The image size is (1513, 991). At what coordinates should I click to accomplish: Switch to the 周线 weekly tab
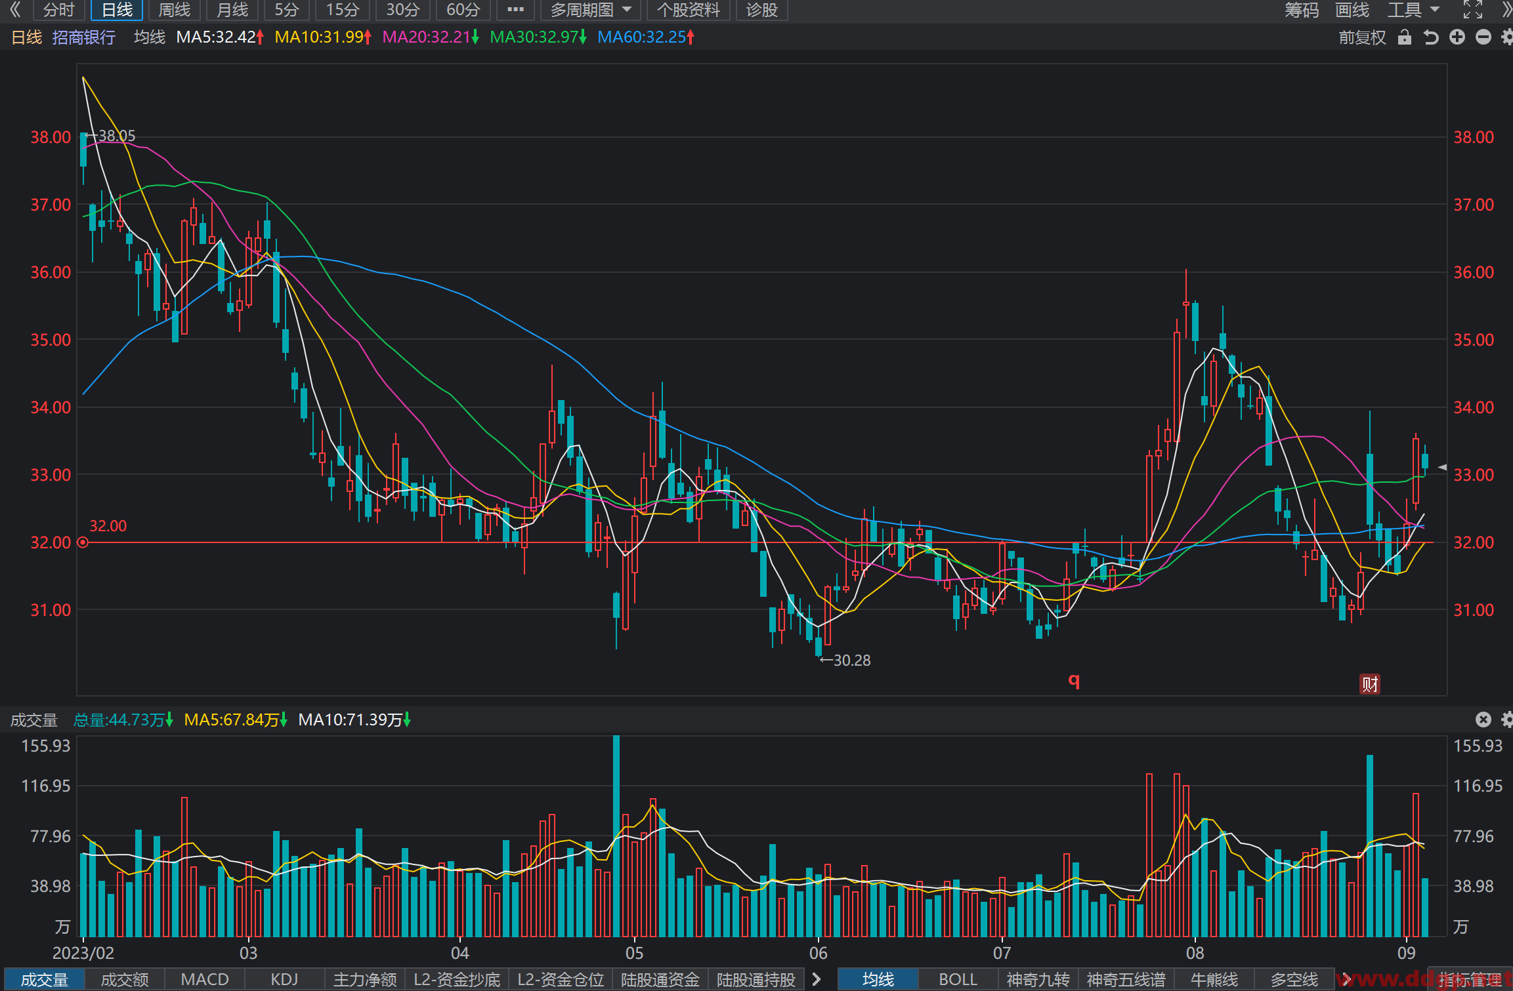(175, 10)
